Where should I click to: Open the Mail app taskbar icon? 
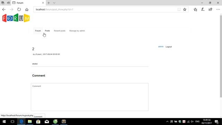tap(47, 122)
